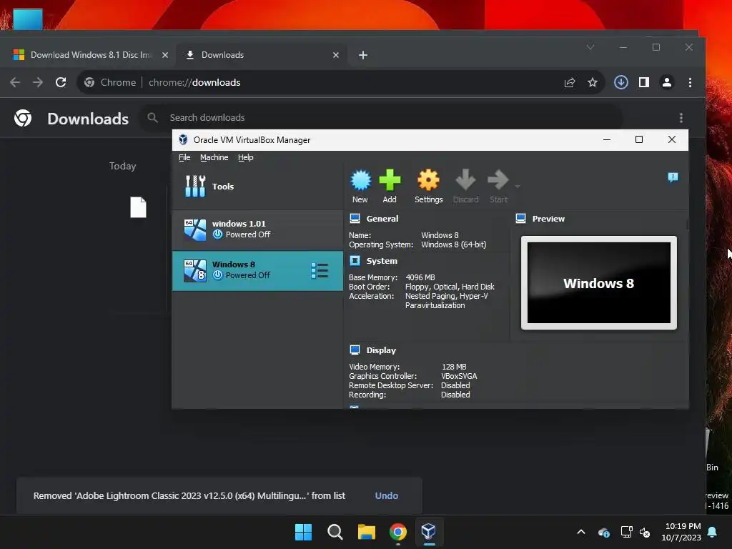Click the Start arrow icon

click(x=498, y=187)
